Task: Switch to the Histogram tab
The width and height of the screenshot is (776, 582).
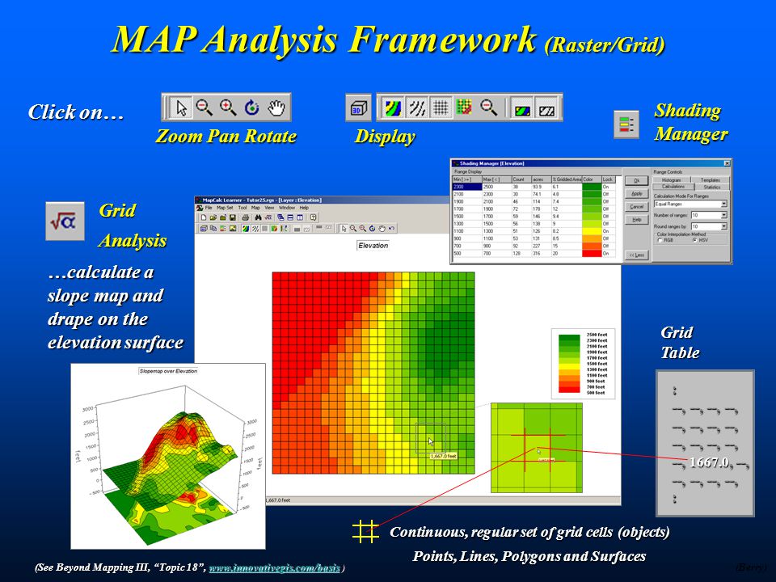Action: pyautogui.click(x=671, y=179)
